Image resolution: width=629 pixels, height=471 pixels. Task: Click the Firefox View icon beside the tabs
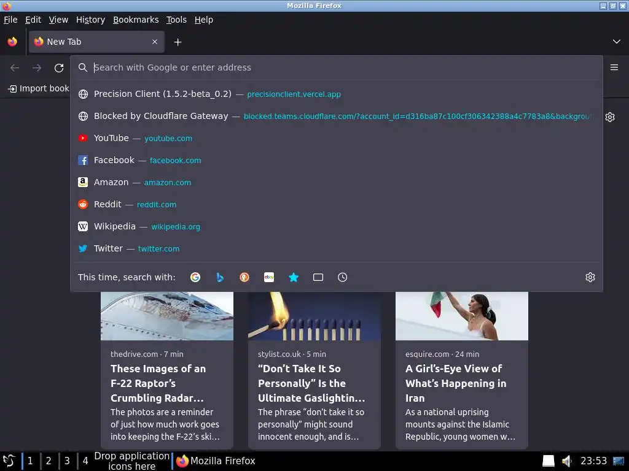tap(12, 42)
